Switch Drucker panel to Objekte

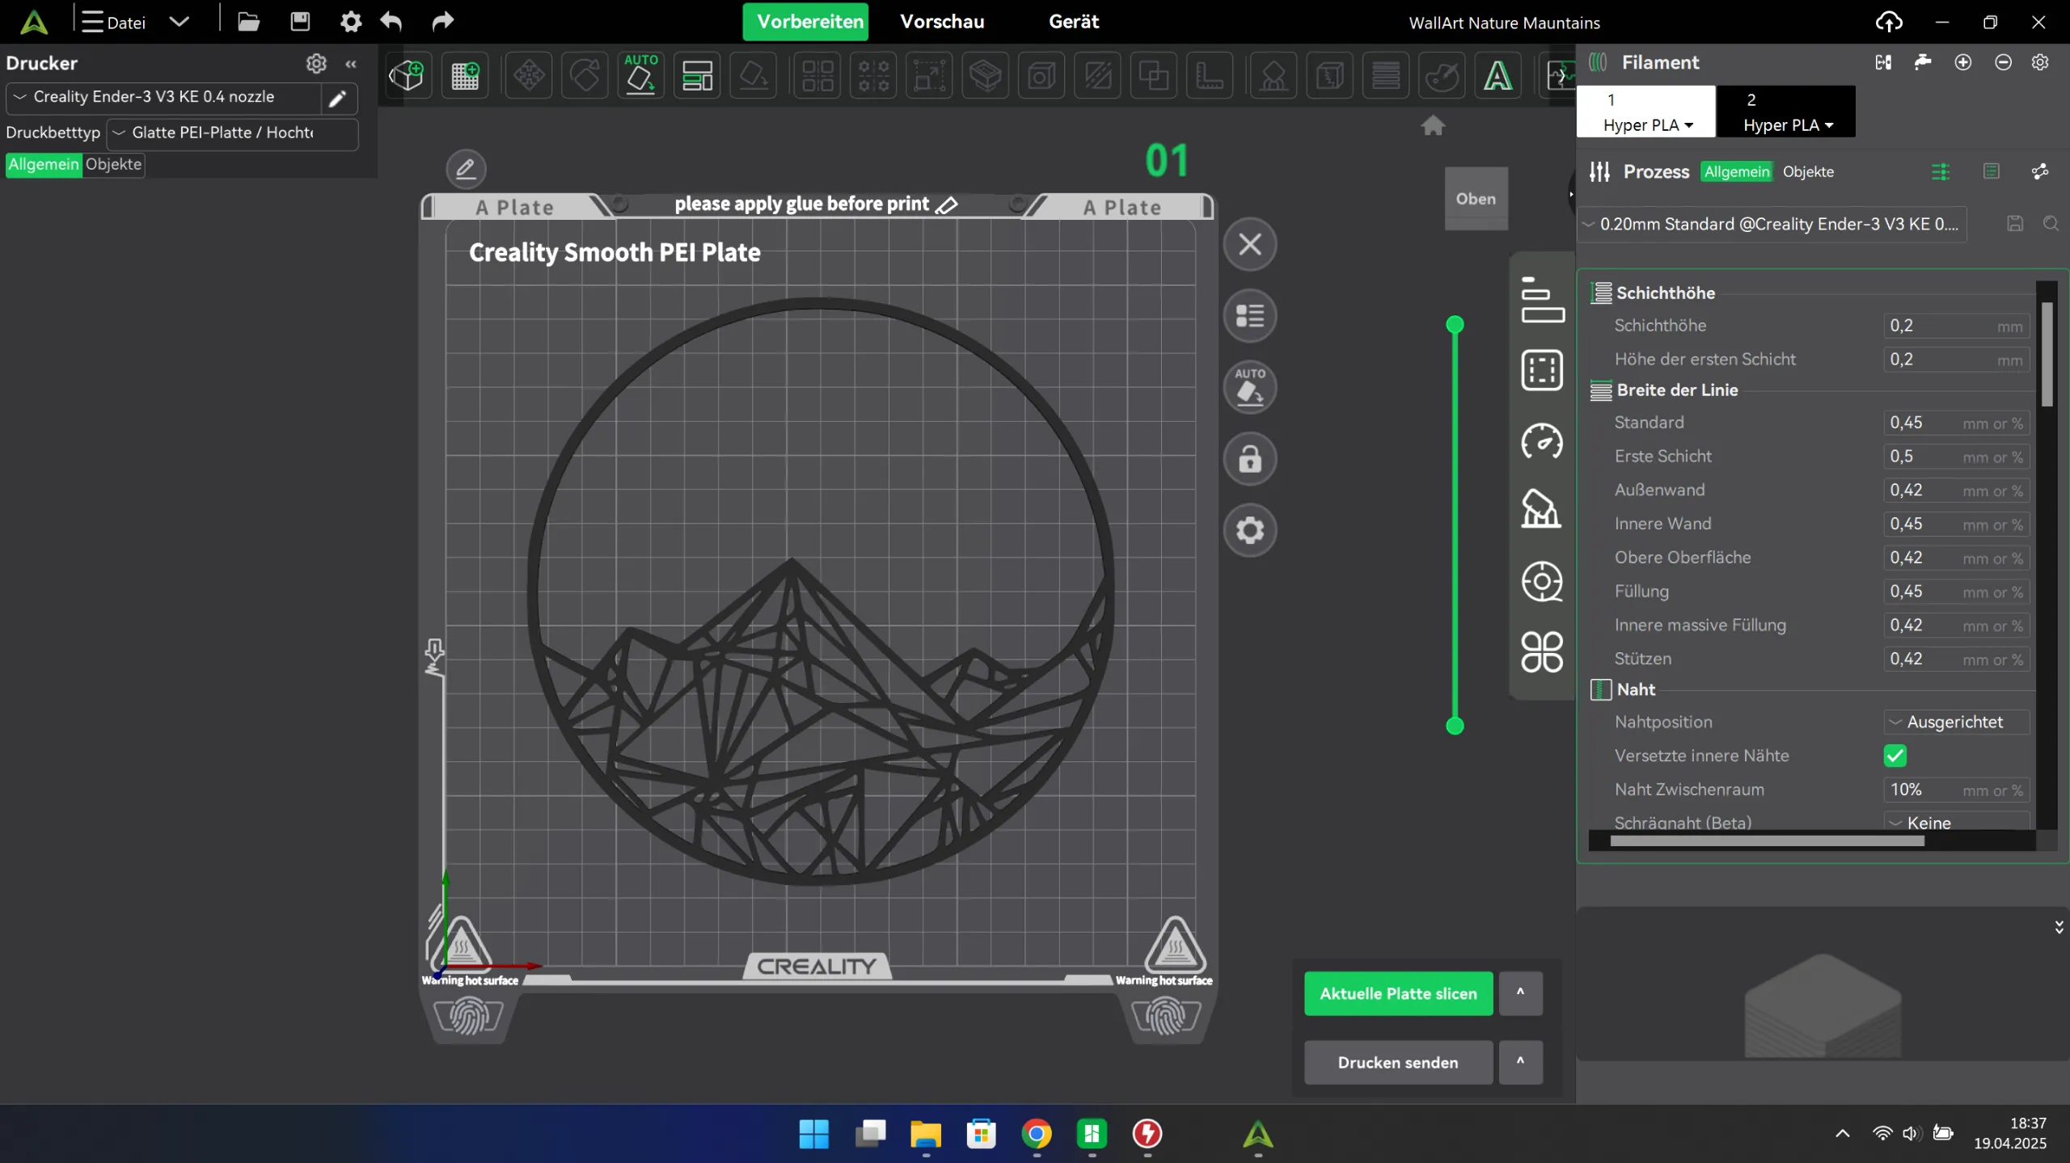[113, 164]
